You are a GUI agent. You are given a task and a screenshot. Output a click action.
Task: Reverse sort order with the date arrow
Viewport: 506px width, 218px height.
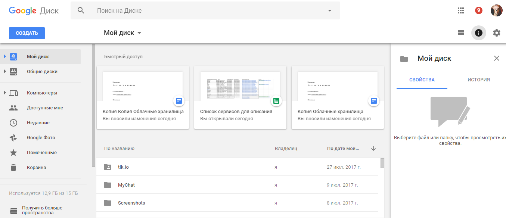pos(373,148)
